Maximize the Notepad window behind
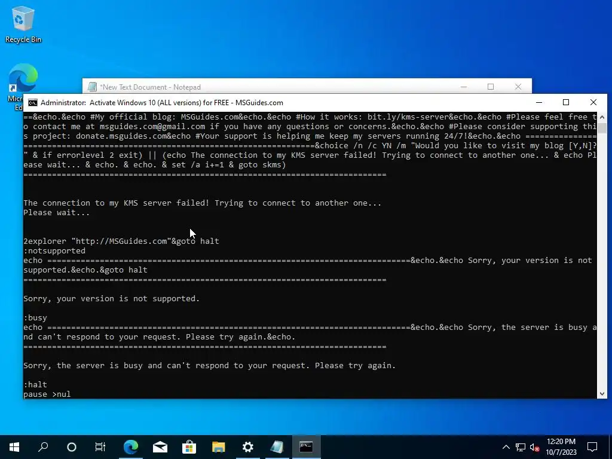The image size is (612, 459). (491, 87)
